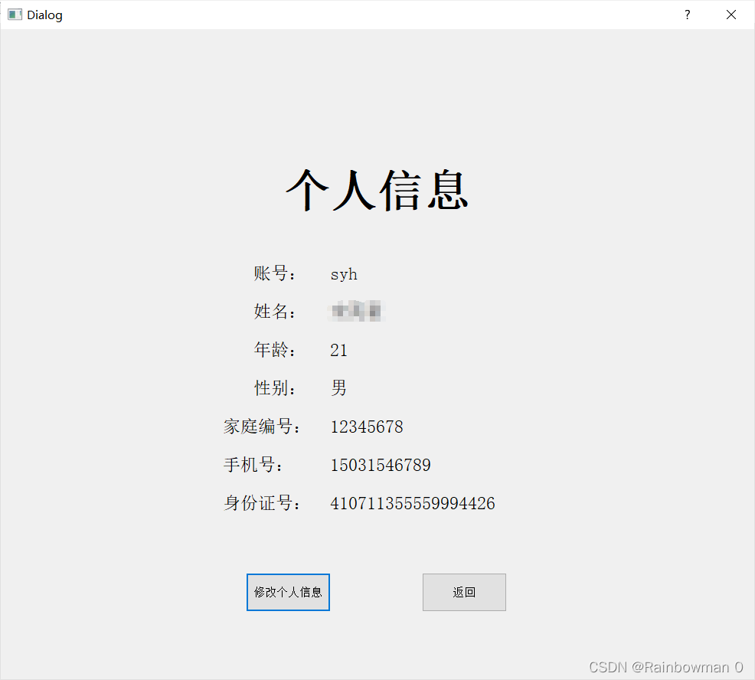Select the ID number value

coord(412,503)
